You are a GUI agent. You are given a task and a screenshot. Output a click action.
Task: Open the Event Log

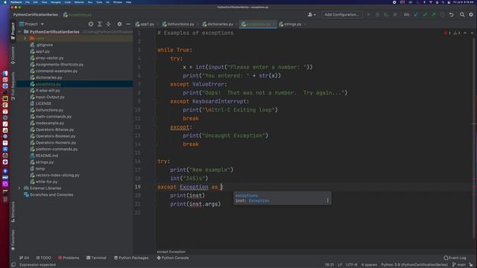click(455, 258)
